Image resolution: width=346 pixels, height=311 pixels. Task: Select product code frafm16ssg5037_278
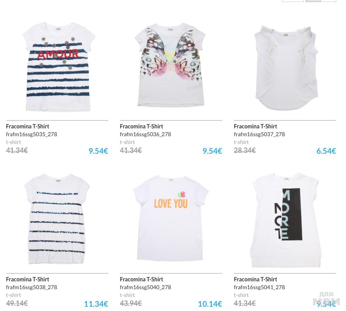click(259, 134)
